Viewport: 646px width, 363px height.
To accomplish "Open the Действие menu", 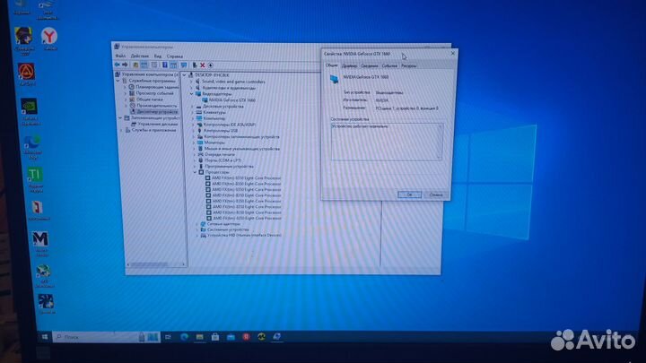I will point(140,56).
